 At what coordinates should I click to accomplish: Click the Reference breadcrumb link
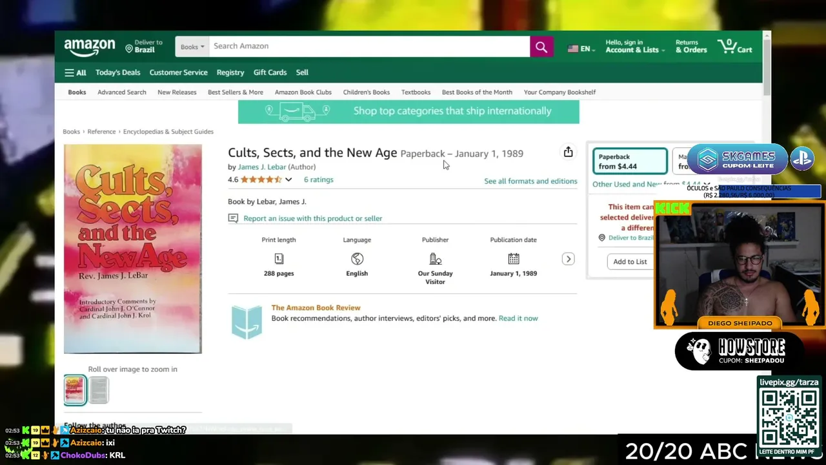(101, 132)
